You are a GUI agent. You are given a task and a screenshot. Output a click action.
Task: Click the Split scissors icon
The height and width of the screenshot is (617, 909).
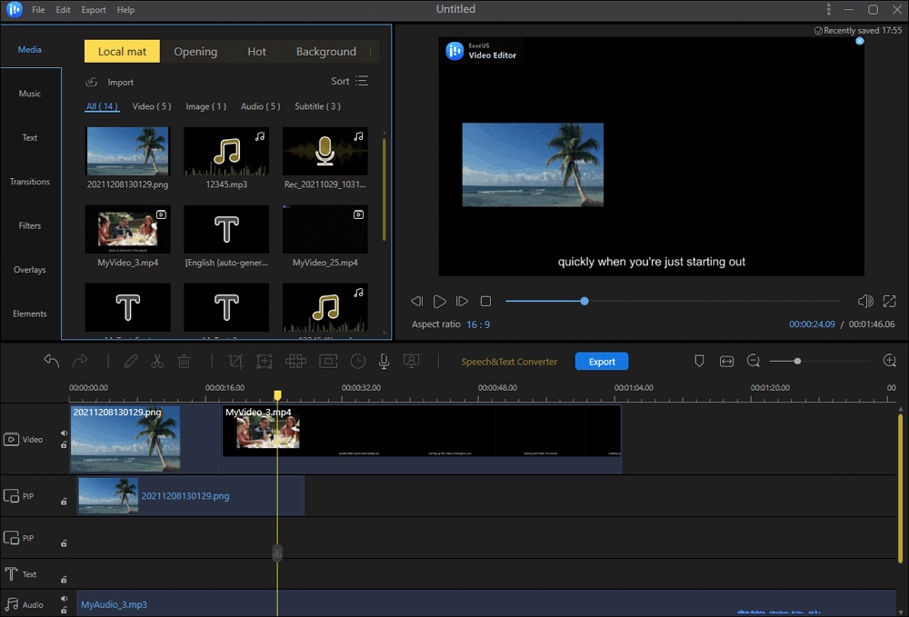coord(156,361)
